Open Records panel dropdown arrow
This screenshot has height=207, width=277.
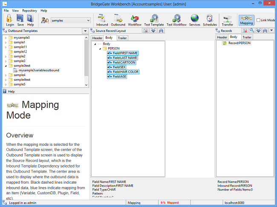point(271,31)
